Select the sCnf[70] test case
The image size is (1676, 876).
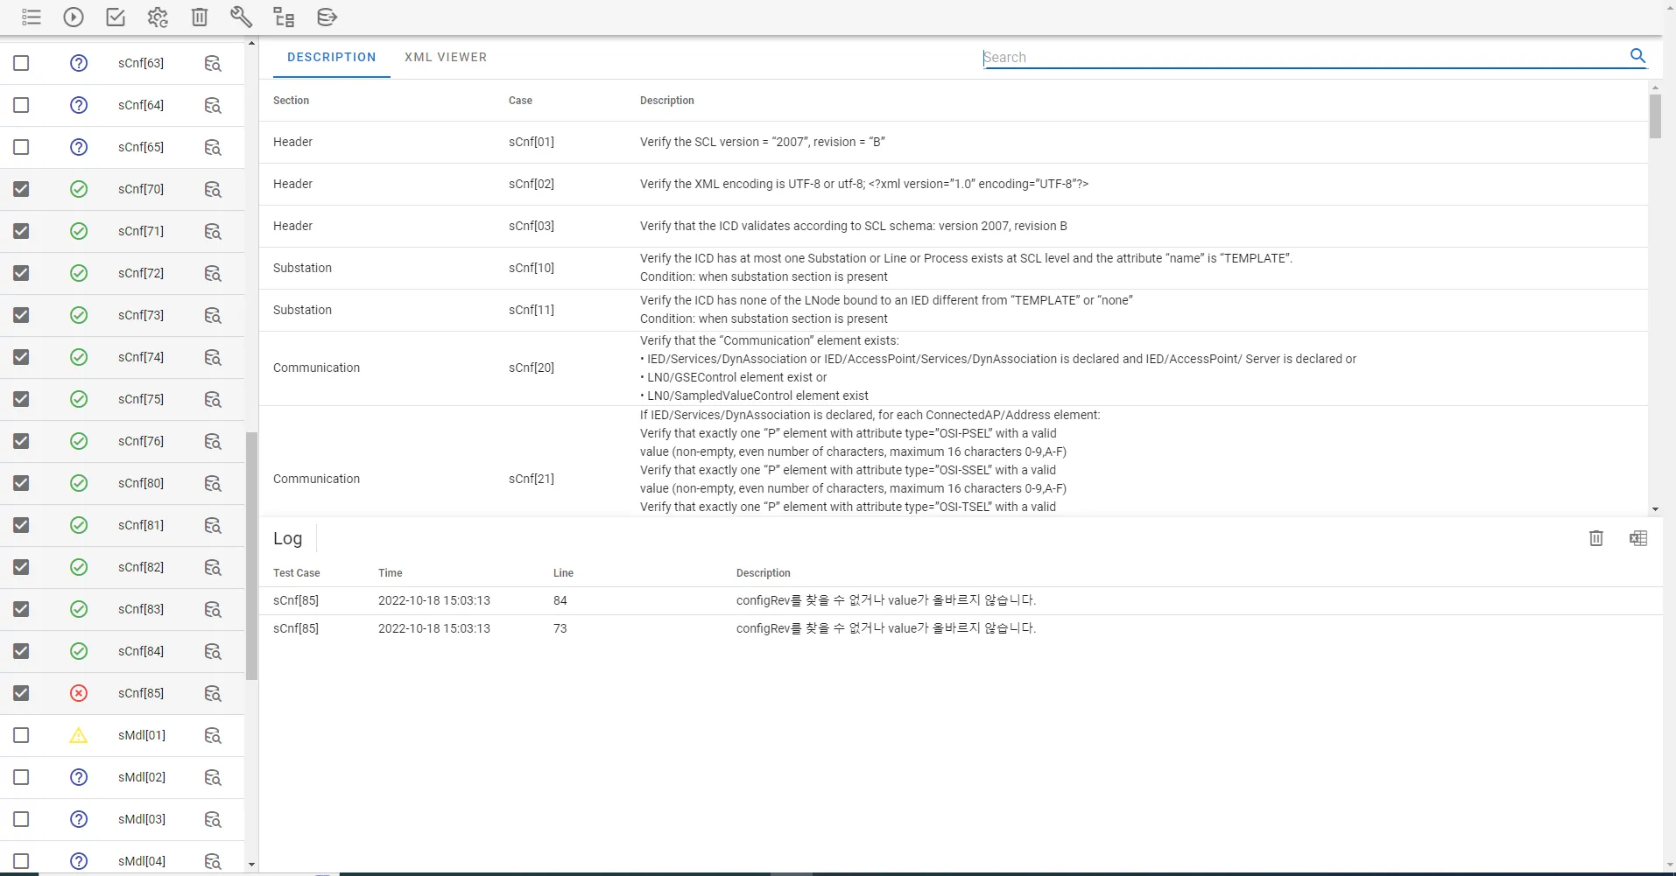pos(141,189)
